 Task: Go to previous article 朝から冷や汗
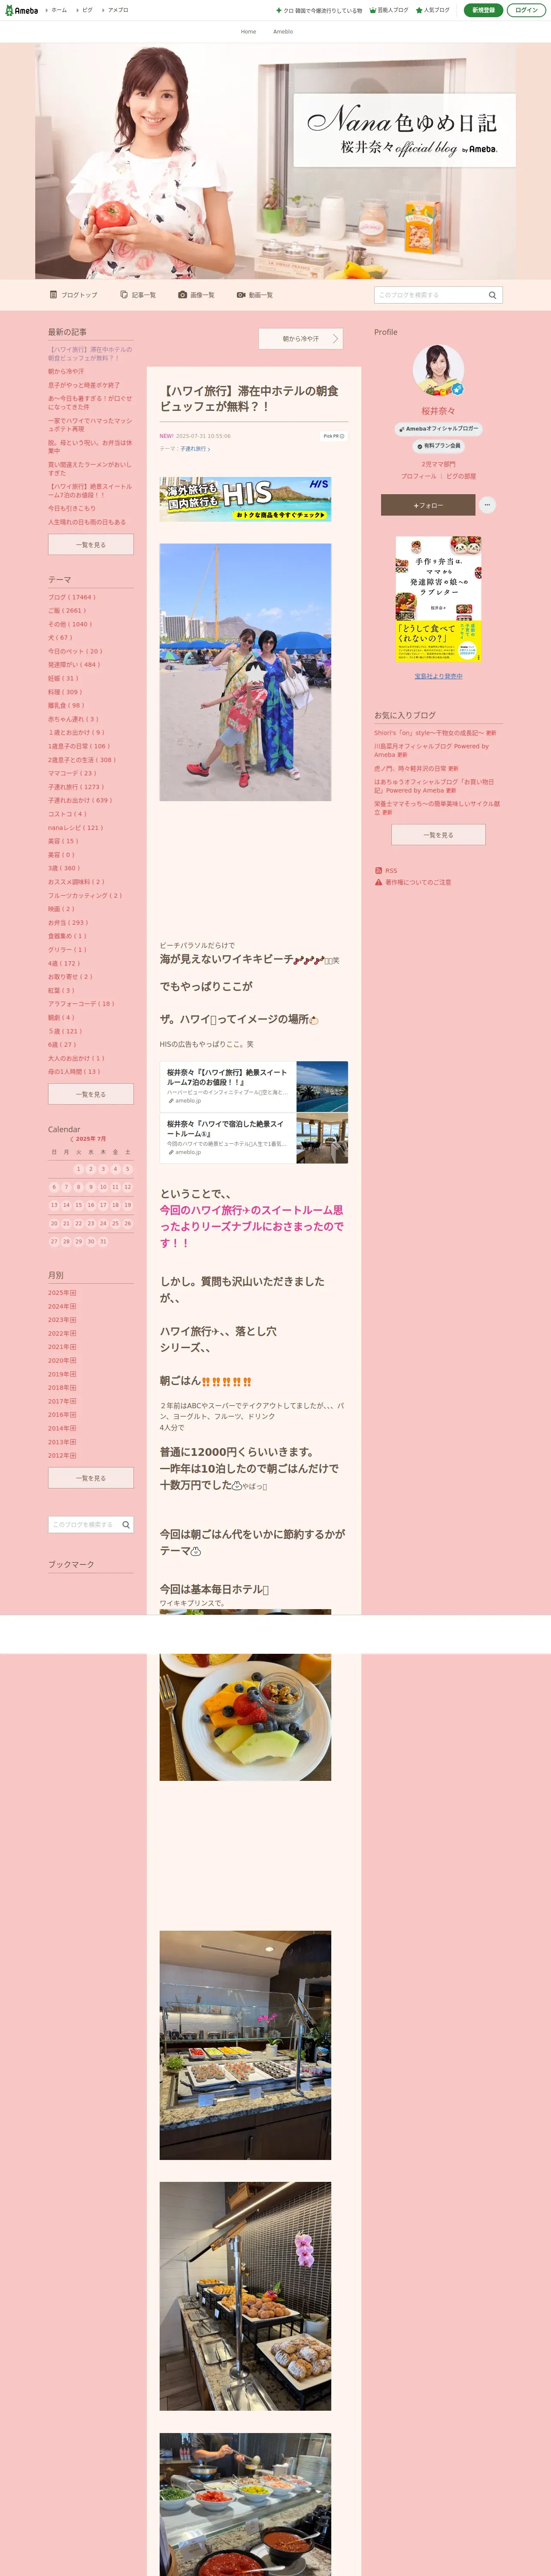click(301, 339)
